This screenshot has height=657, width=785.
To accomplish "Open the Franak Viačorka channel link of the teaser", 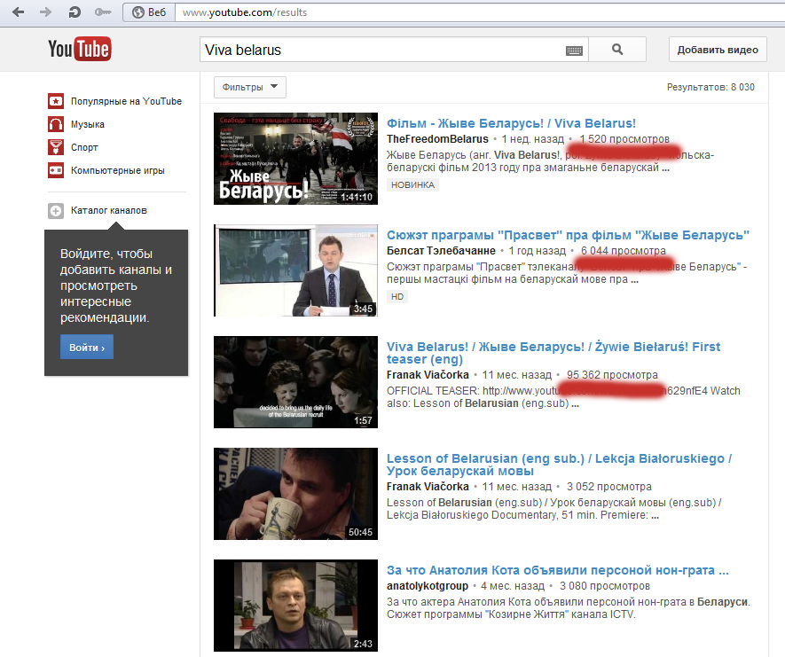I will (x=428, y=375).
